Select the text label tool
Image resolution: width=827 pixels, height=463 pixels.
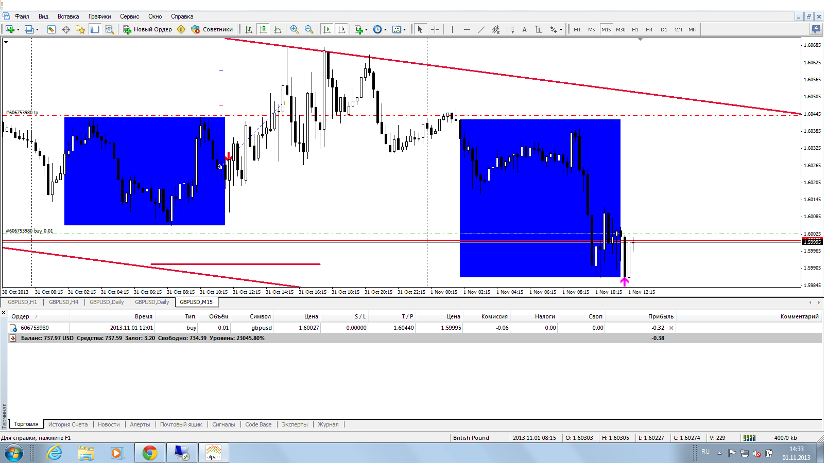click(x=539, y=29)
